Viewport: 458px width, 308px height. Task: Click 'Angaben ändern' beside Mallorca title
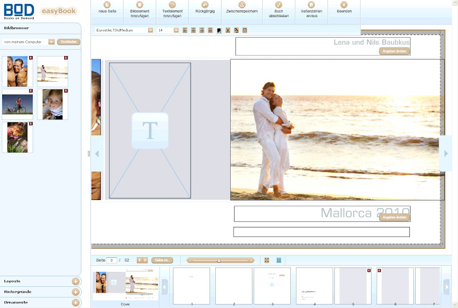tap(394, 217)
